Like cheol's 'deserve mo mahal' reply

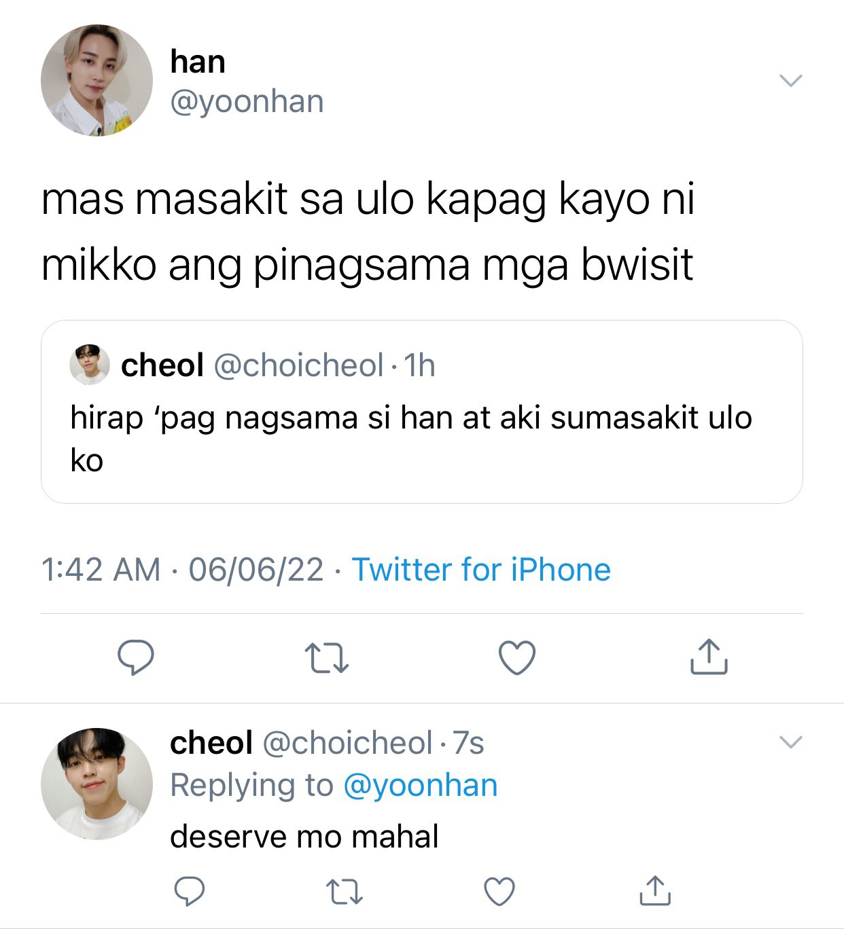tap(499, 892)
